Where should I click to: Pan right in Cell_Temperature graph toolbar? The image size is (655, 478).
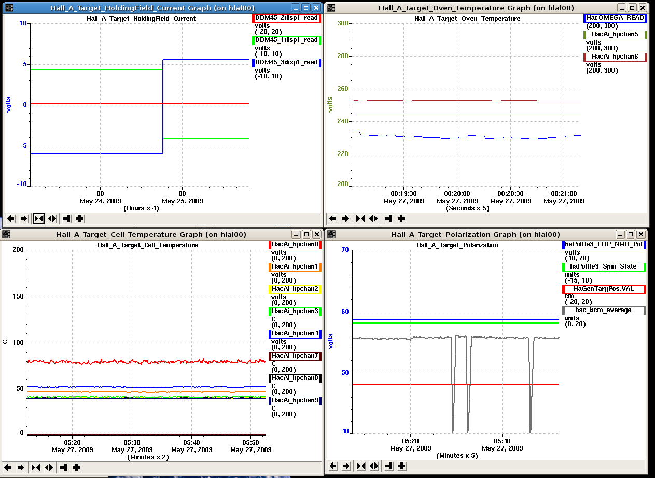tap(21, 467)
